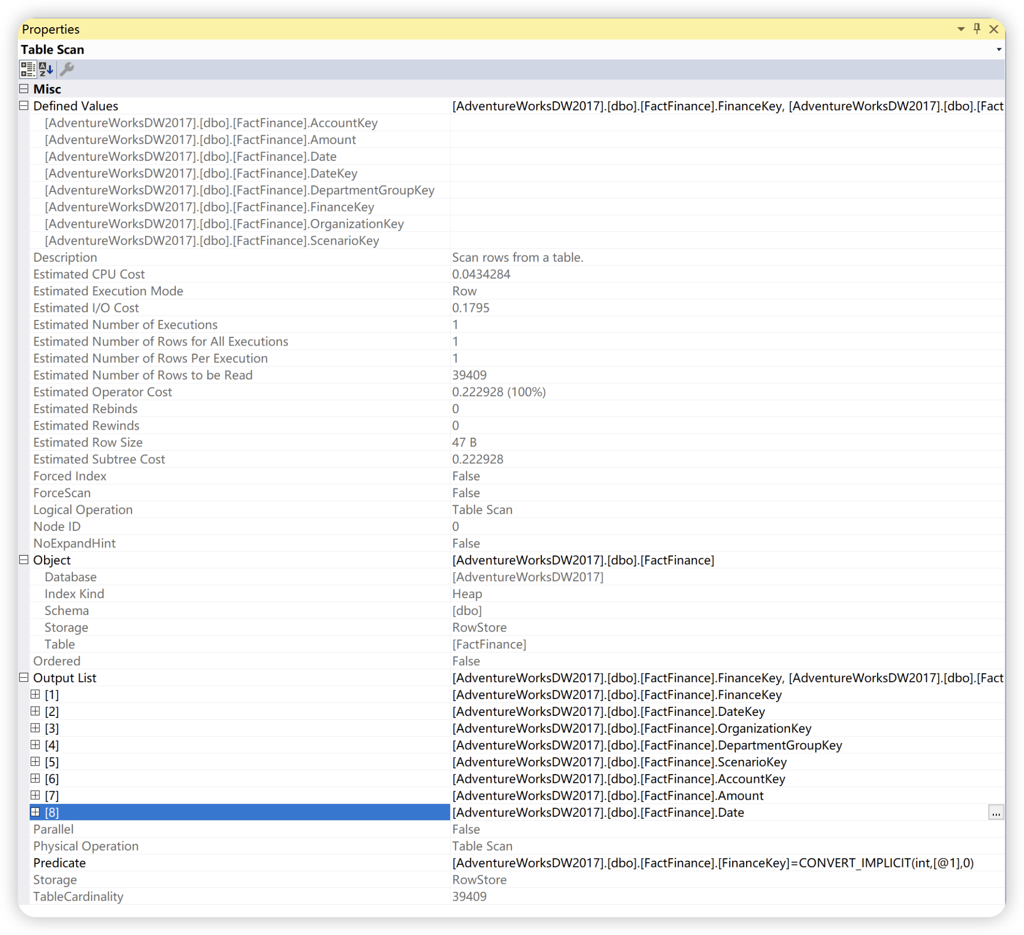Open the window position dropdown arrow
Image resolution: width=1024 pixels, height=935 pixels.
961,29
